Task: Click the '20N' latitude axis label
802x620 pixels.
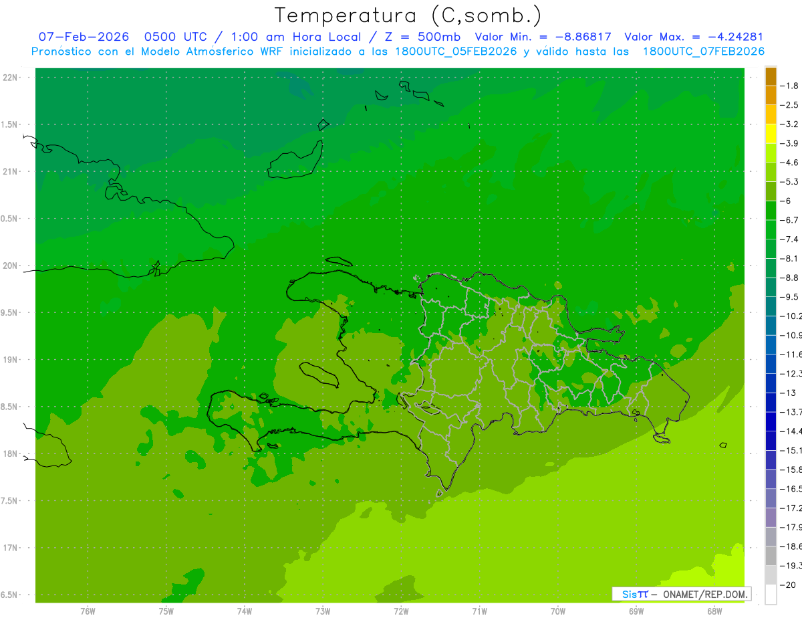Action: (11, 266)
